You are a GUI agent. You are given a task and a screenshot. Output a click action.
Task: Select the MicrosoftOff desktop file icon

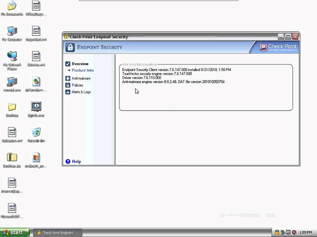pyautogui.click(x=12, y=211)
